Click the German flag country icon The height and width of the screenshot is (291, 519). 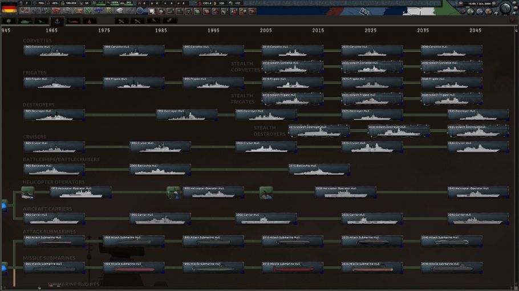9,9
